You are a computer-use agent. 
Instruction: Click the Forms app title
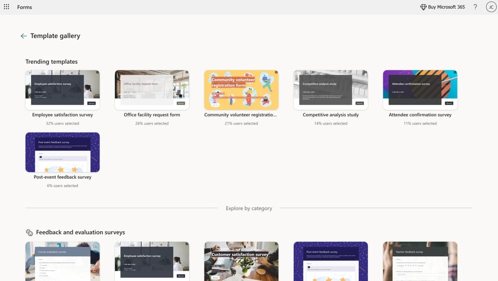pos(25,7)
